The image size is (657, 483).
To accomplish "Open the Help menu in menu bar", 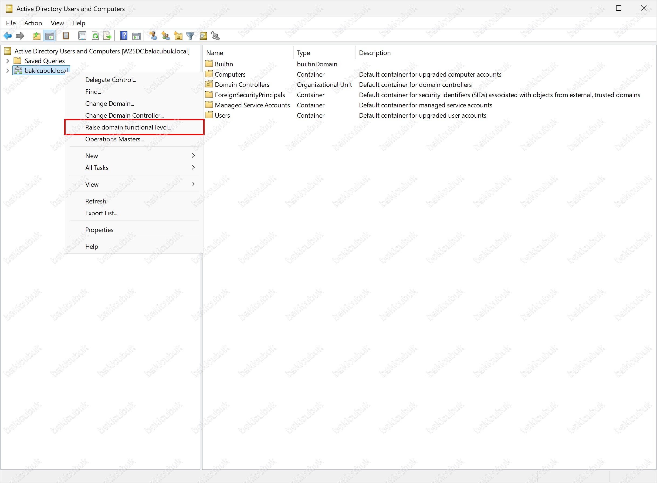I will (79, 23).
